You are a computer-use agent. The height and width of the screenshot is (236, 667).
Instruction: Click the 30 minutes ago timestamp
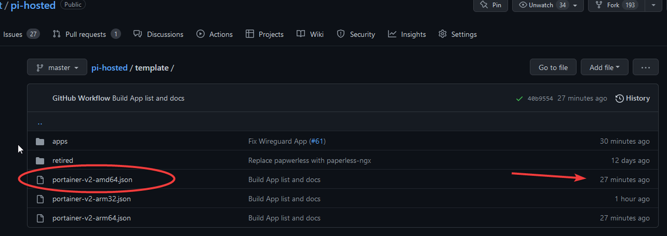click(x=625, y=142)
